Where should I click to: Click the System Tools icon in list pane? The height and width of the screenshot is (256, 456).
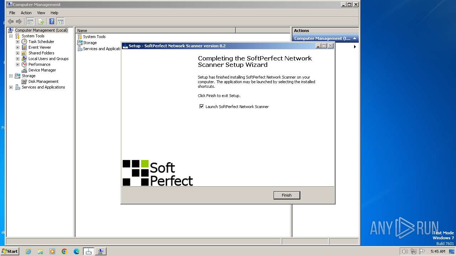click(80, 37)
